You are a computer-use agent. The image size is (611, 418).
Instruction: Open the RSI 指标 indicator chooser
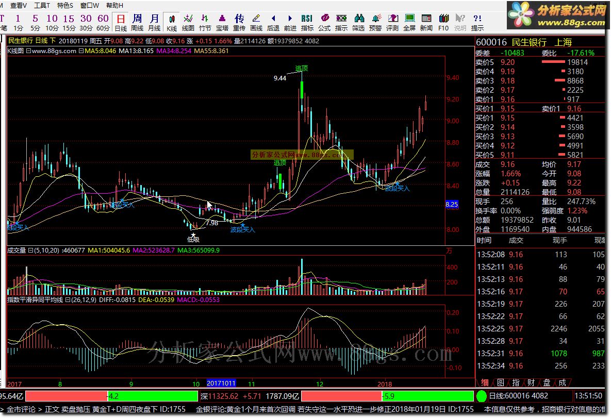coord(307,22)
